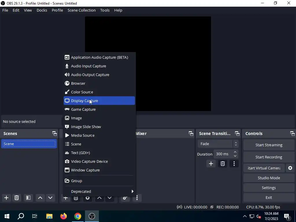Open Windows Start menu
The width and height of the screenshot is (296, 222).
point(7,216)
